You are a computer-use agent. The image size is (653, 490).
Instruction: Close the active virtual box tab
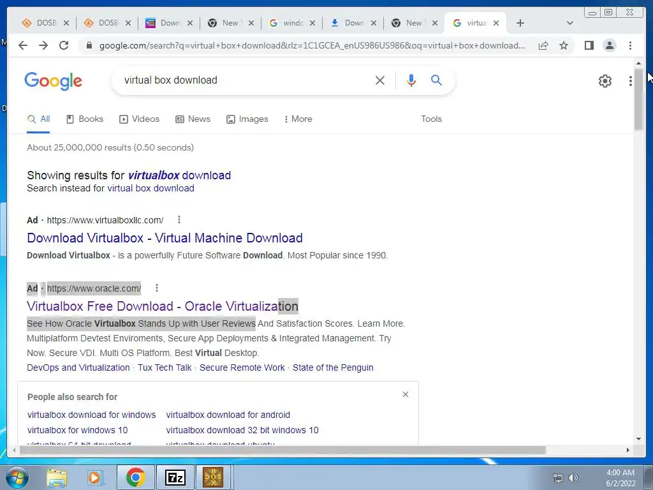click(496, 23)
